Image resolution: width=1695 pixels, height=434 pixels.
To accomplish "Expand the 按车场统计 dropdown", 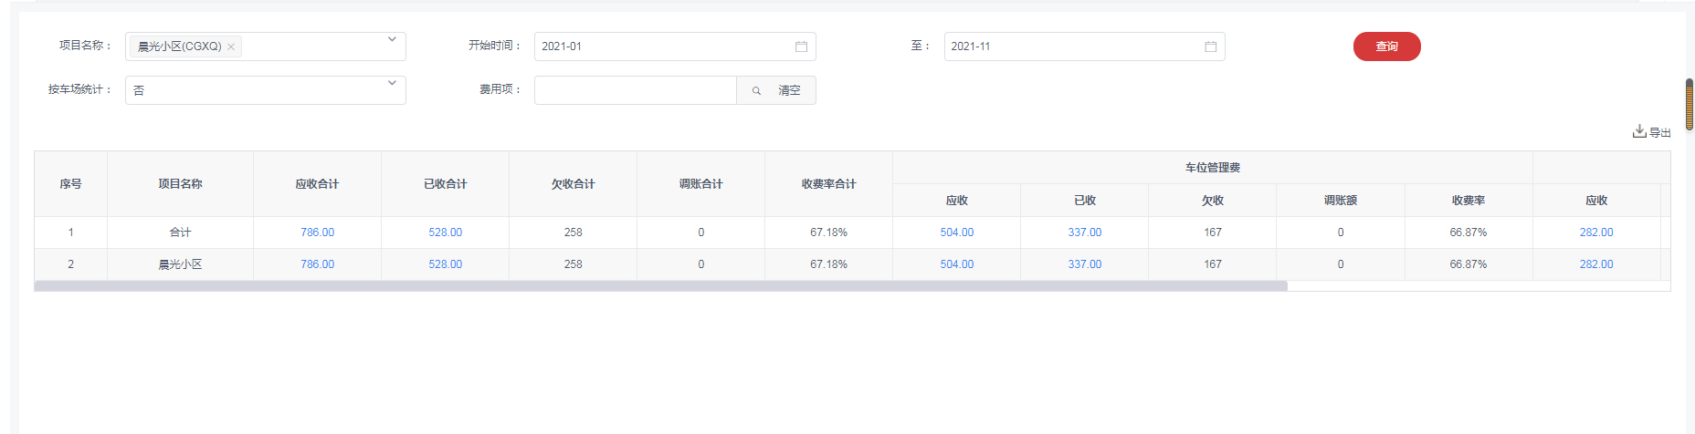I will click(x=392, y=84).
